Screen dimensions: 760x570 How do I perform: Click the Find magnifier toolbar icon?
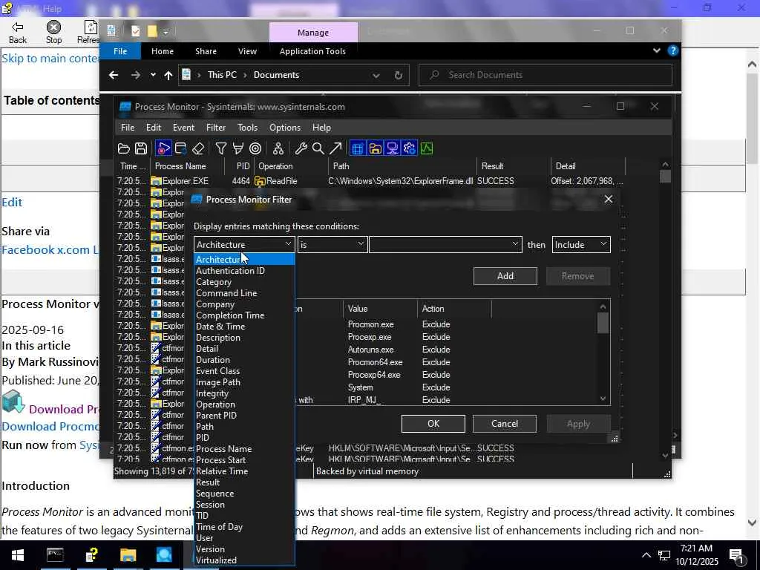coord(318,148)
